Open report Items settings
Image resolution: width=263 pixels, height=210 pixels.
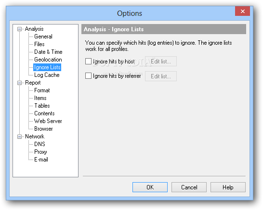click(40, 98)
